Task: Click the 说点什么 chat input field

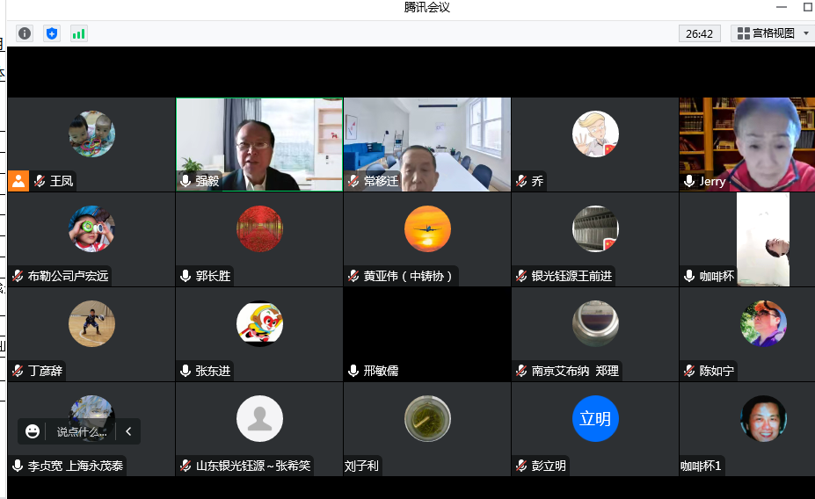Action: (x=82, y=431)
